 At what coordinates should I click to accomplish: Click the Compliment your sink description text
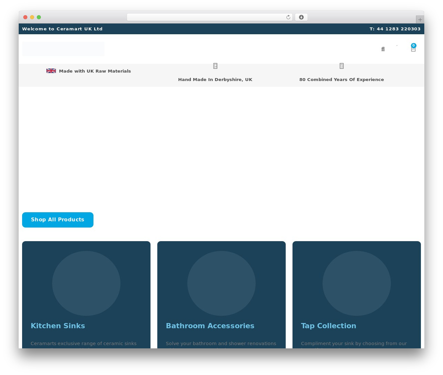pyautogui.click(x=354, y=344)
